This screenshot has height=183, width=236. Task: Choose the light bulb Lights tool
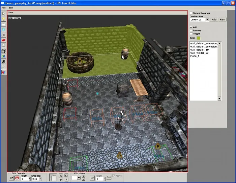4,19
